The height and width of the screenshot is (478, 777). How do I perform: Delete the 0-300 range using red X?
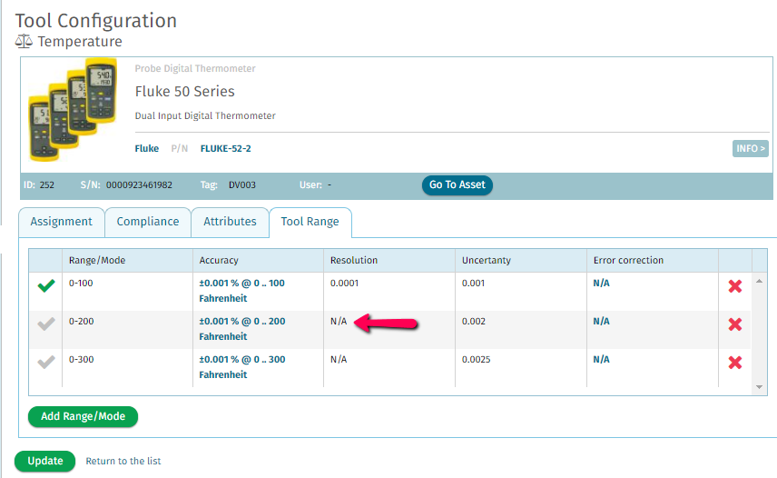point(735,363)
